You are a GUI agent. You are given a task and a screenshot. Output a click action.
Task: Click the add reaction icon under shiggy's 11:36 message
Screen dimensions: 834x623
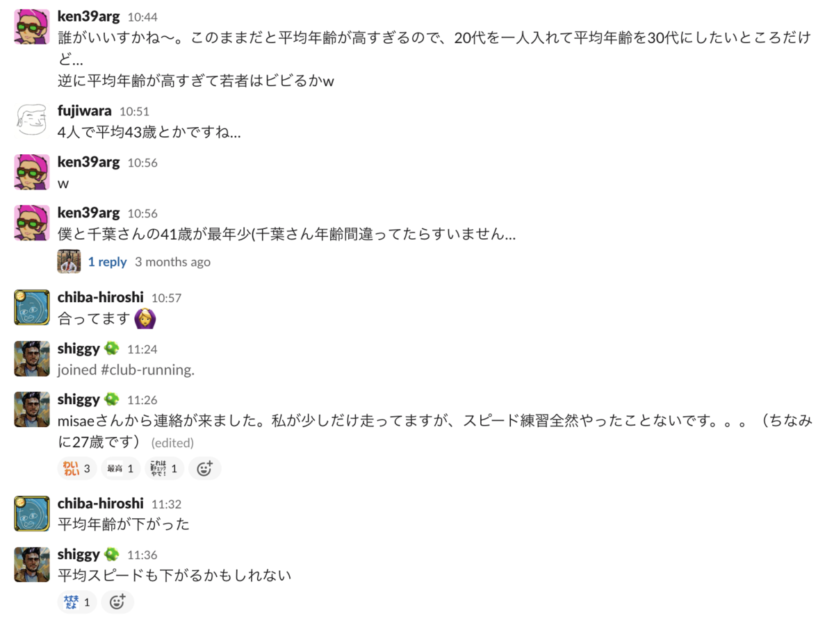point(117,602)
